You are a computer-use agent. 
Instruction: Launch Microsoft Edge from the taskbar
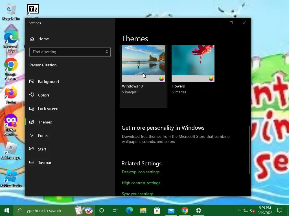pyautogui.click(x=129, y=210)
